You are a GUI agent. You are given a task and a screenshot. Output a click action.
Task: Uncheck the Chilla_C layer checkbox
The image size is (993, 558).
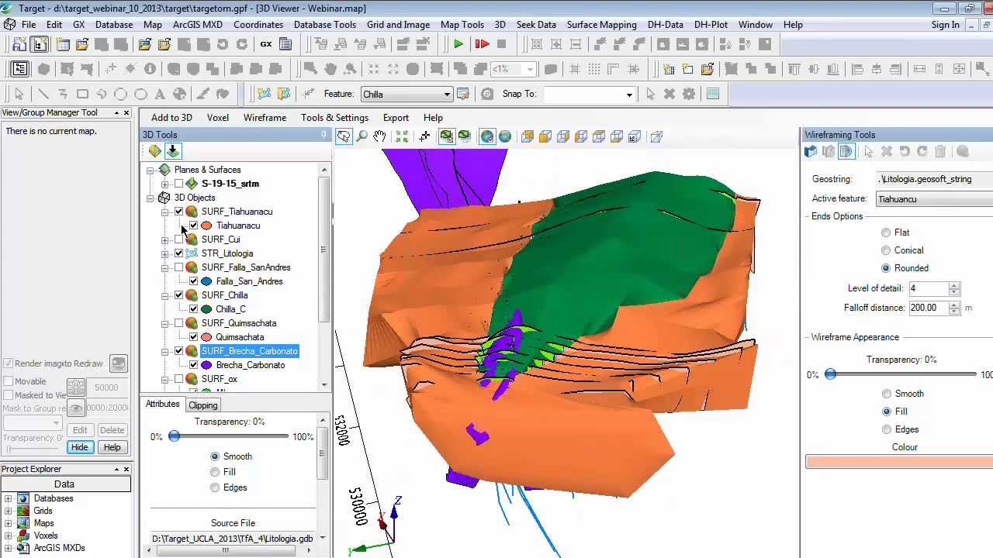click(x=194, y=309)
